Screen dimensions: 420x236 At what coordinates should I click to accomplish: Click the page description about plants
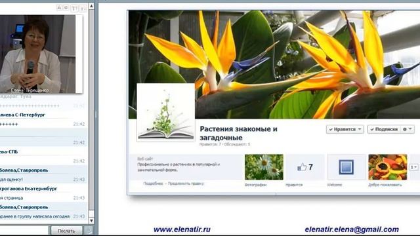point(178,167)
